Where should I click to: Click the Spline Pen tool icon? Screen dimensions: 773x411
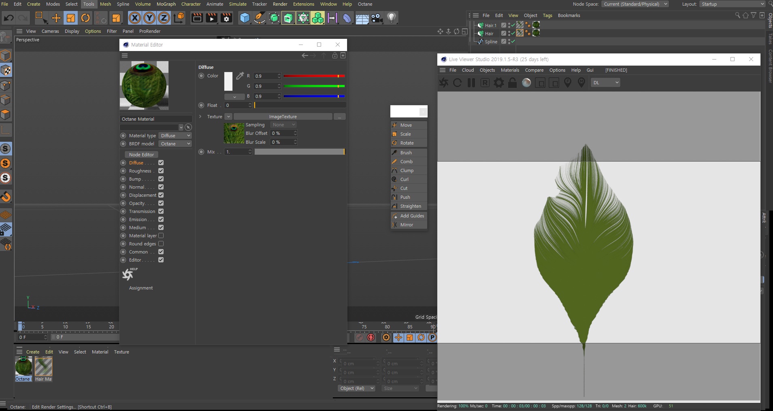click(260, 18)
